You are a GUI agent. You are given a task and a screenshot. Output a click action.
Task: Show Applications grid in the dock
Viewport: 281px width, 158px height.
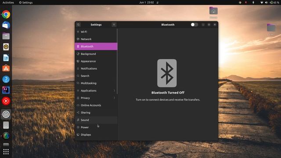[x=6, y=152]
